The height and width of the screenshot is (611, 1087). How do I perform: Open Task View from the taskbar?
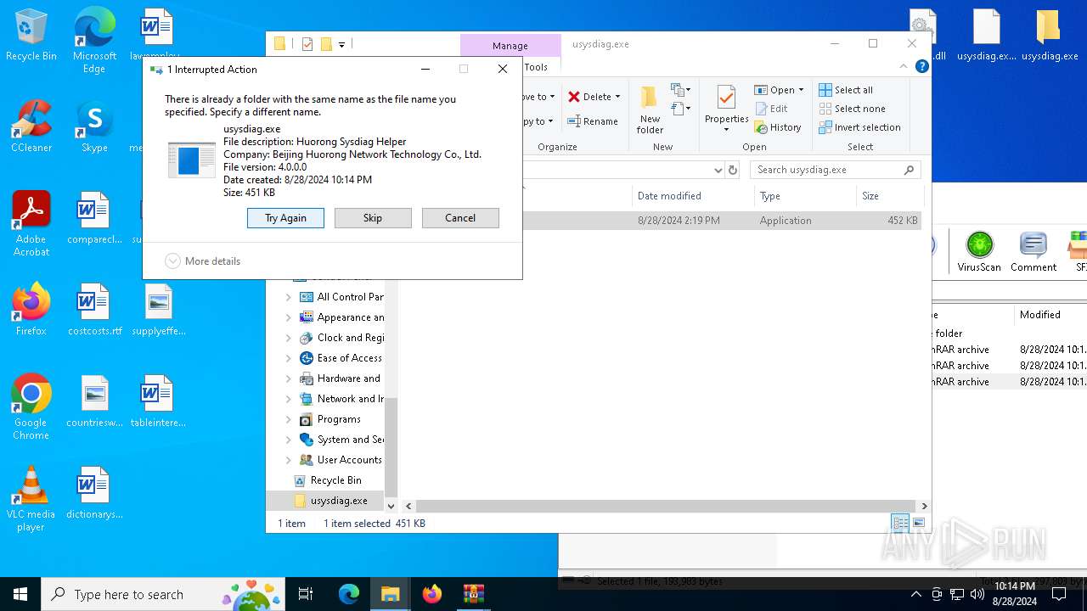[x=306, y=594]
